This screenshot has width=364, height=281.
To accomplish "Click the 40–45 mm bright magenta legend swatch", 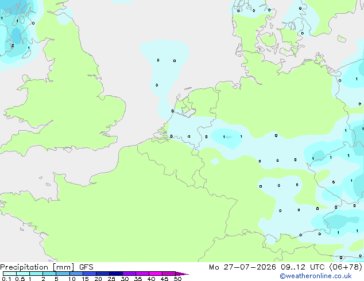I will (156, 274).
